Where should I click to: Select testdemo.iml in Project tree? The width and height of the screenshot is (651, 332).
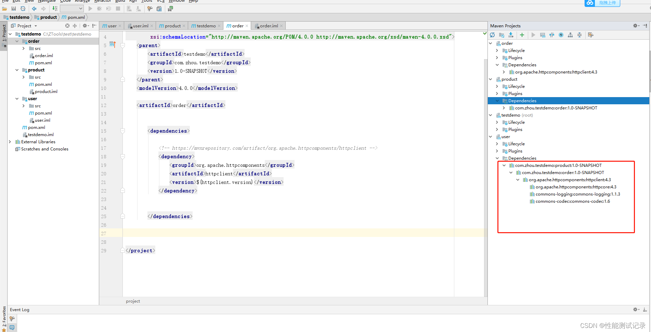[x=40, y=134]
